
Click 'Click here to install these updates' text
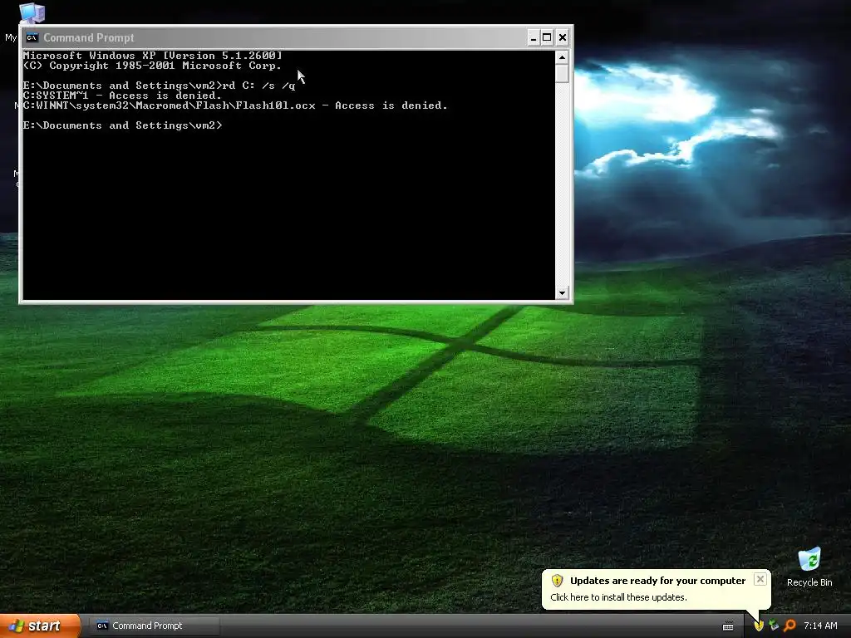pos(618,597)
